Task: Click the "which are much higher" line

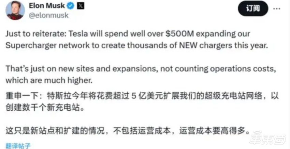Action: click(49, 80)
